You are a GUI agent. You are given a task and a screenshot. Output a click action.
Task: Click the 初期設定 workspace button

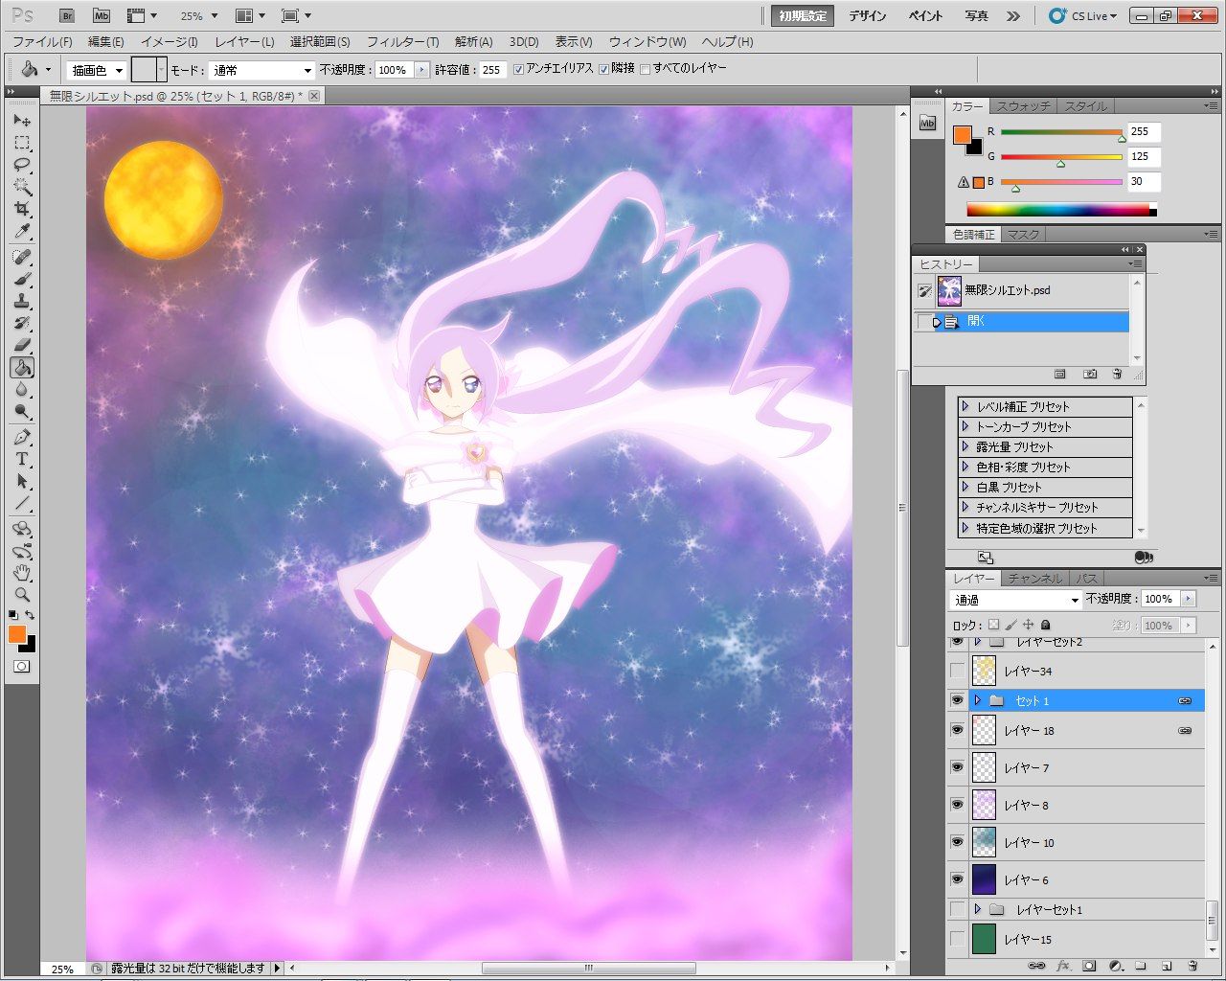click(803, 16)
